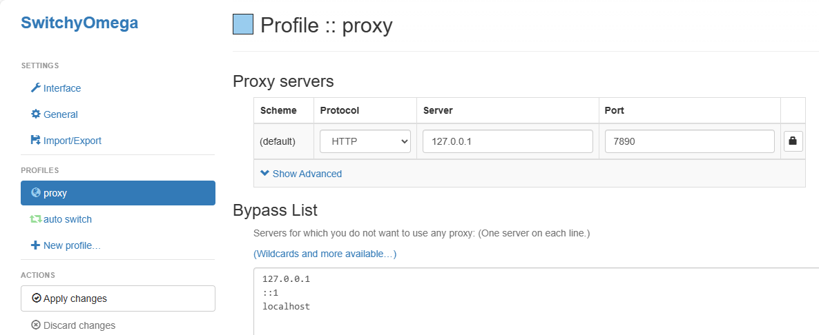Click the gear icon beside General
Viewport: 819px width, 335px height.
click(x=36, y=114)
